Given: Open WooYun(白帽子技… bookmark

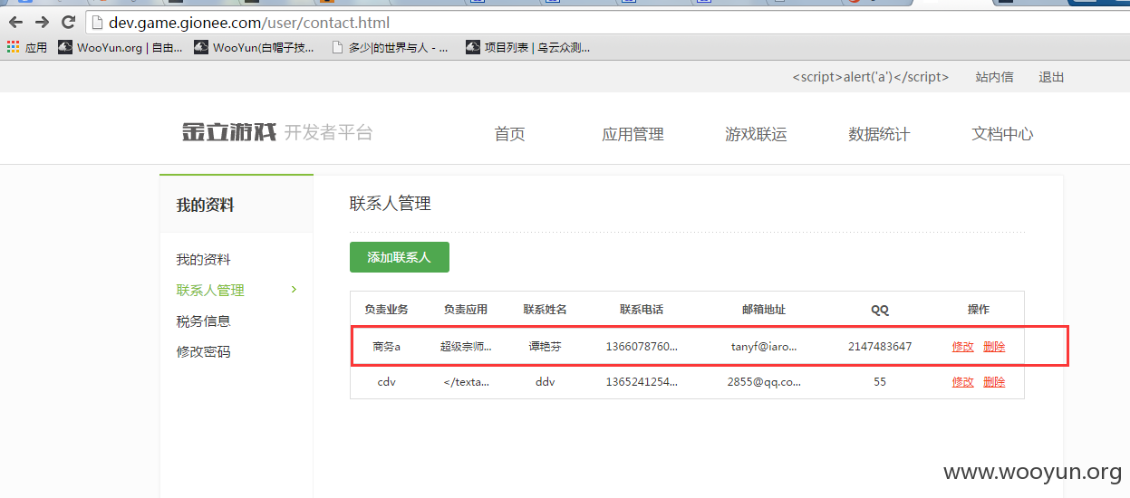Looking at the screenshot, I should [x=255, y=48].
